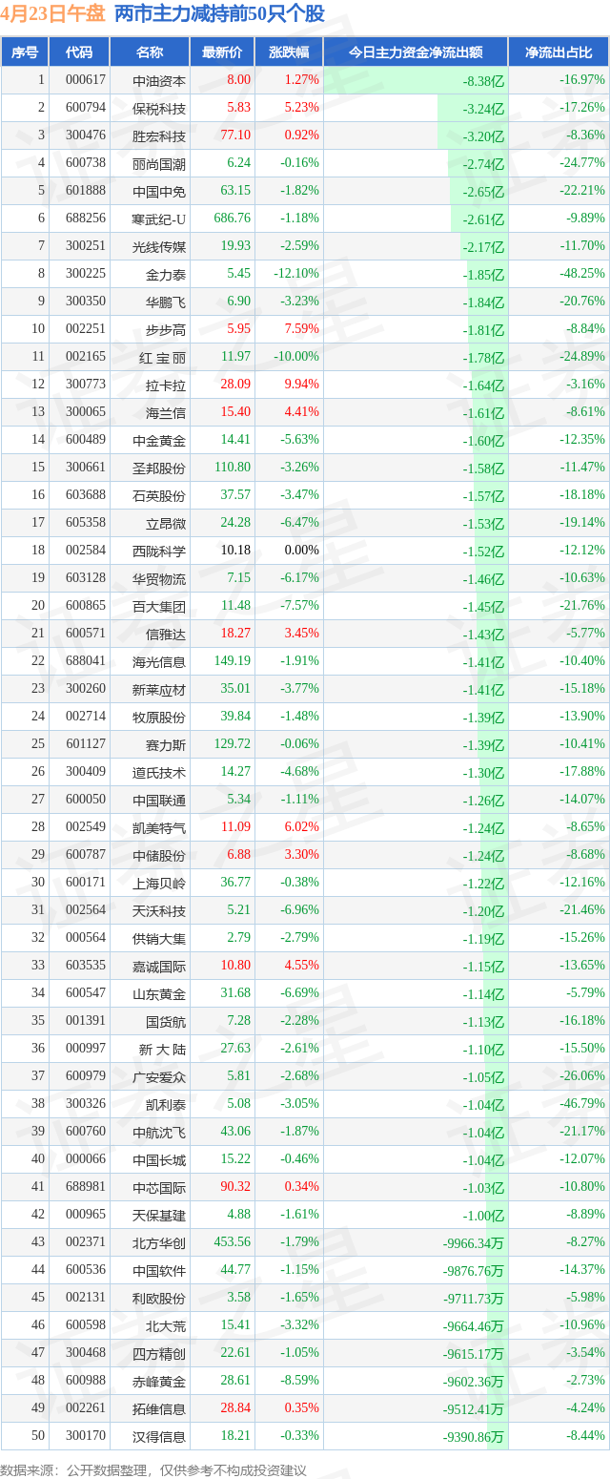The width and height of the screenshot is (610, 1479).
Task: Click stock name 凯美特气
Action: click(159, 827)
